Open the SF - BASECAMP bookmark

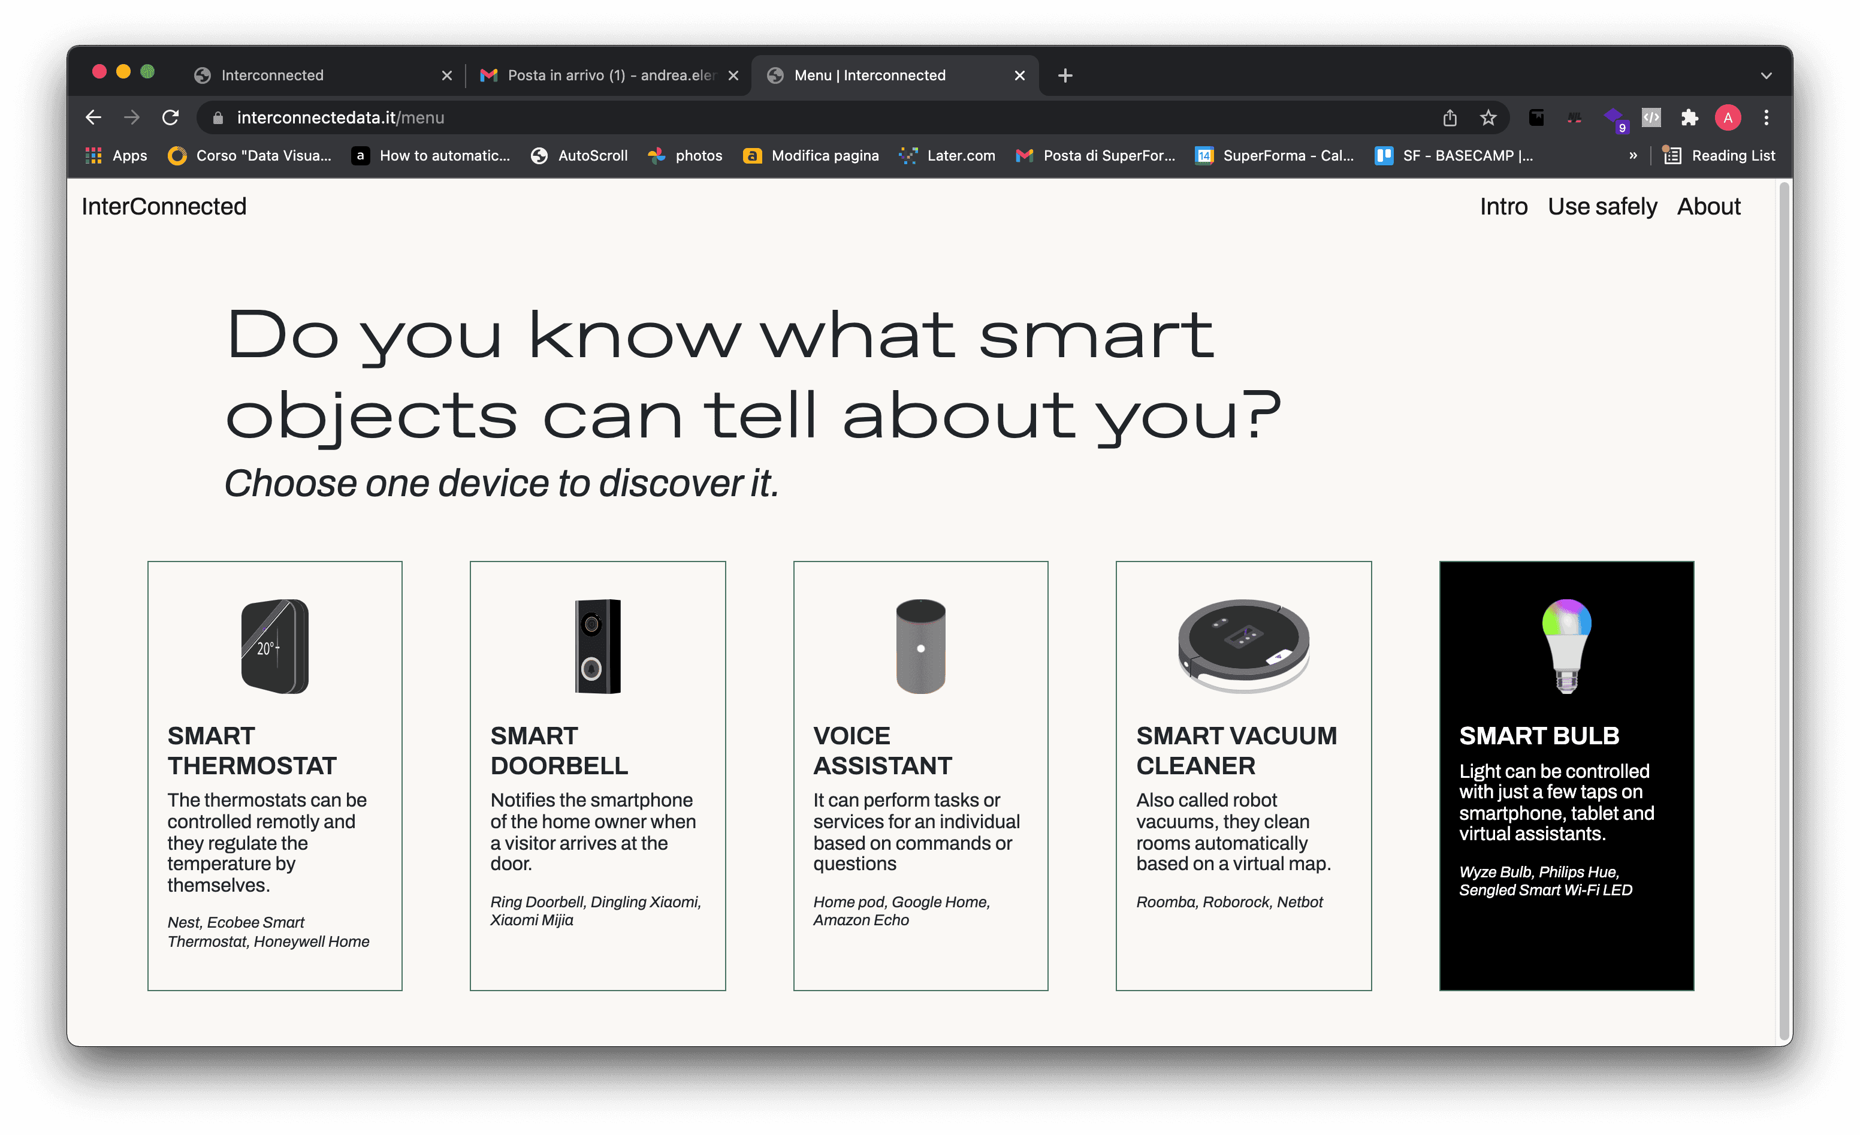click(1454, 156)
